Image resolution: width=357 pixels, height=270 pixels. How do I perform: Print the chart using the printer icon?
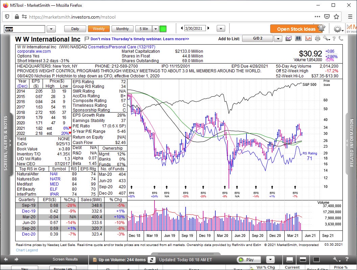click(317, 39)
